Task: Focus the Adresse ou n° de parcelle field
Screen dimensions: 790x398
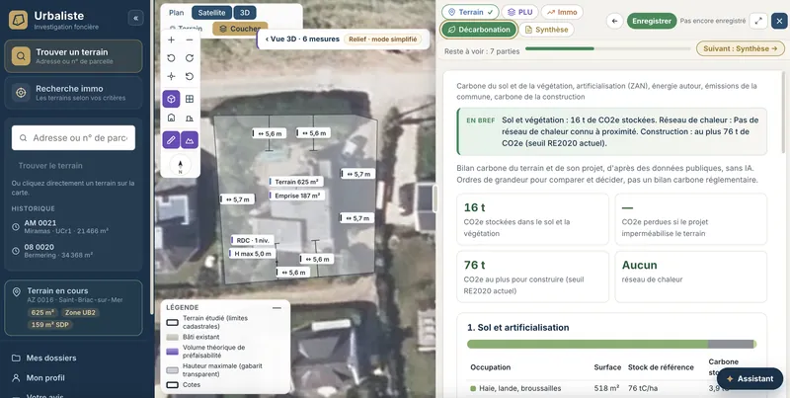Action: pyautogui.click(x=73, y=138)
